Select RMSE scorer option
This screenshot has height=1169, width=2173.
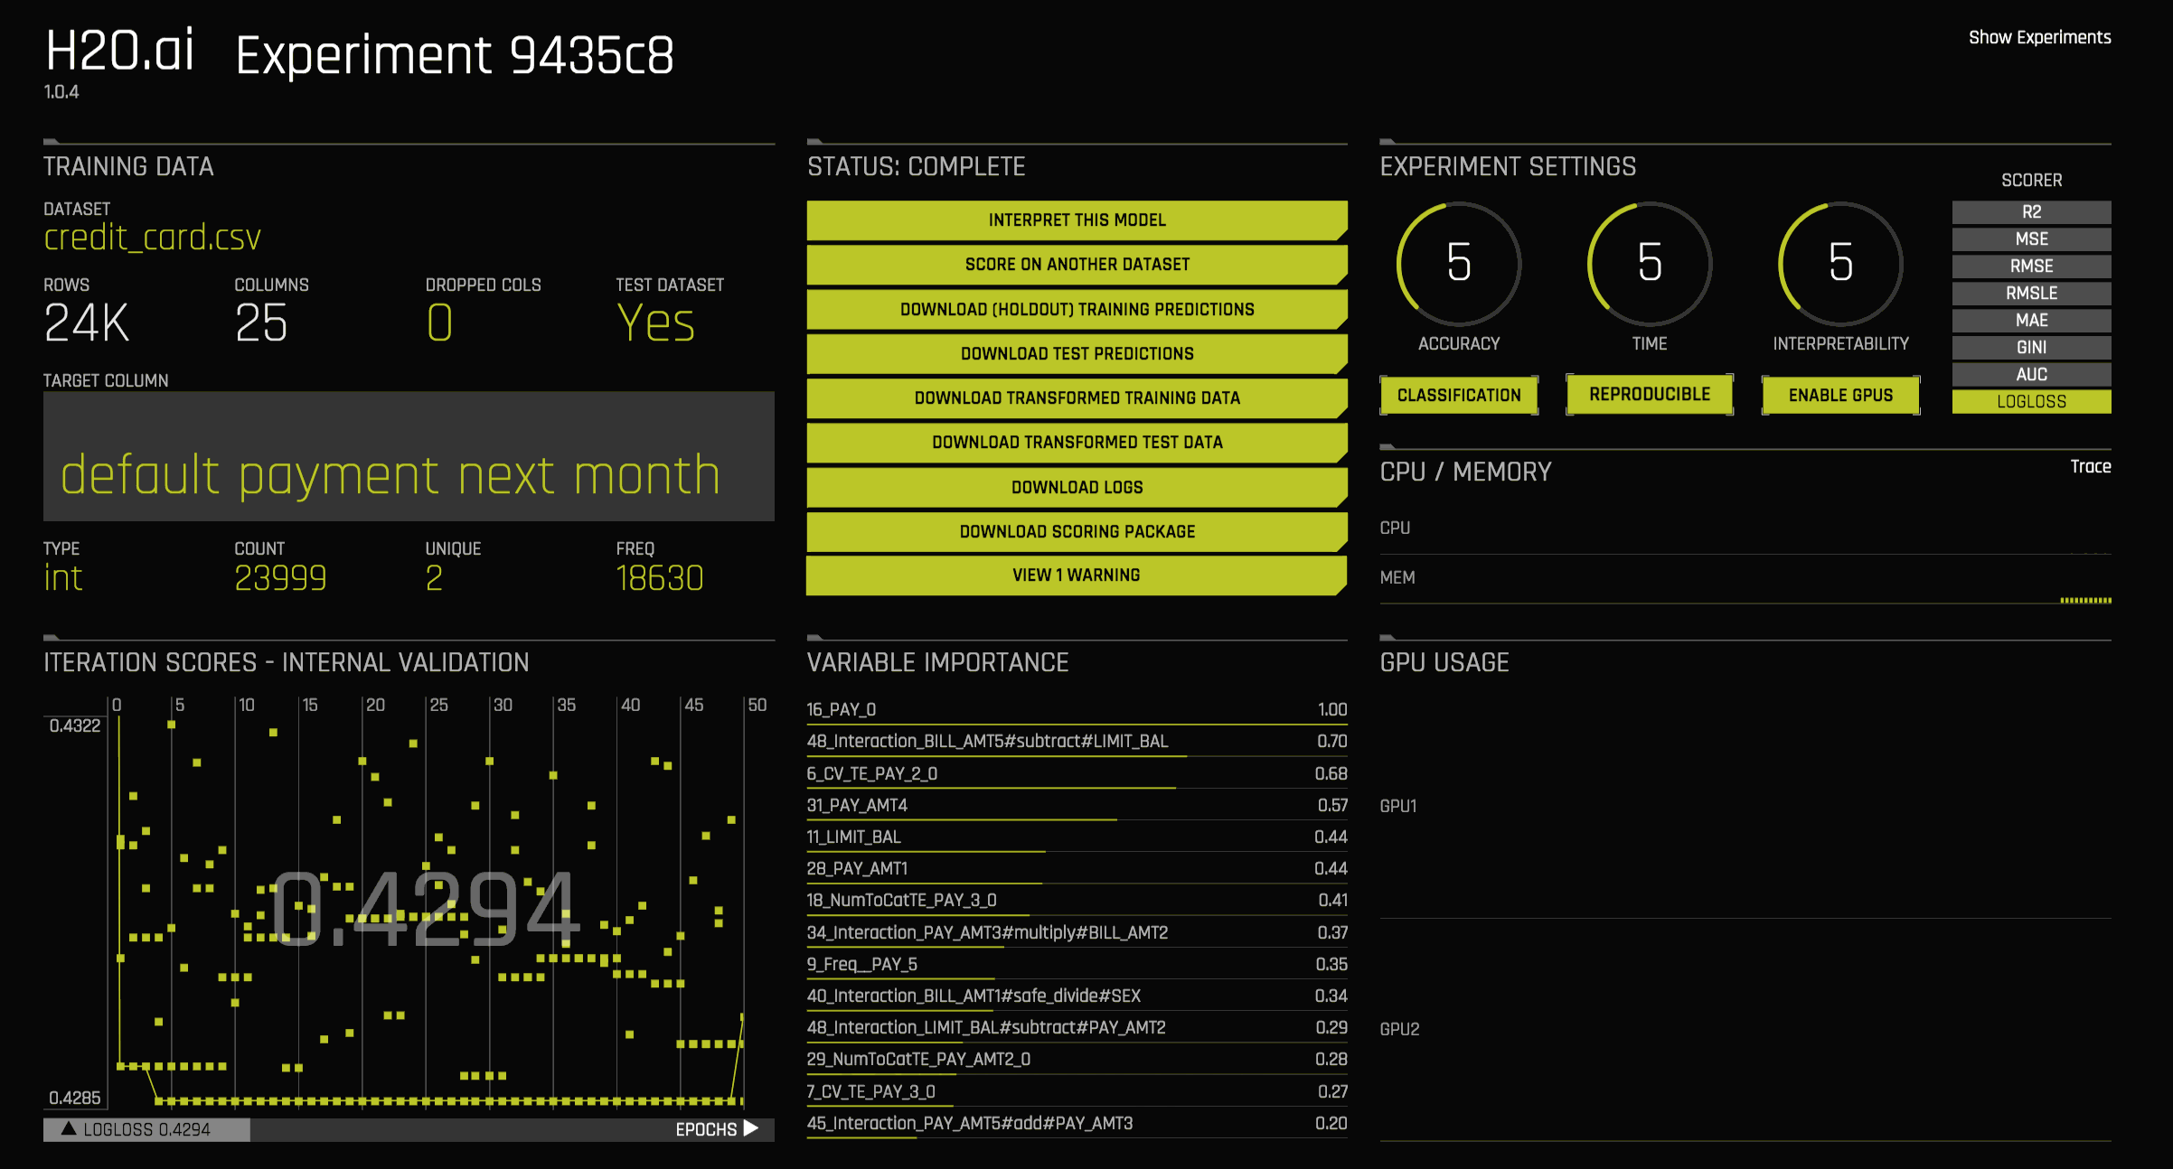pyautogui.click(x=2030, y=266)
